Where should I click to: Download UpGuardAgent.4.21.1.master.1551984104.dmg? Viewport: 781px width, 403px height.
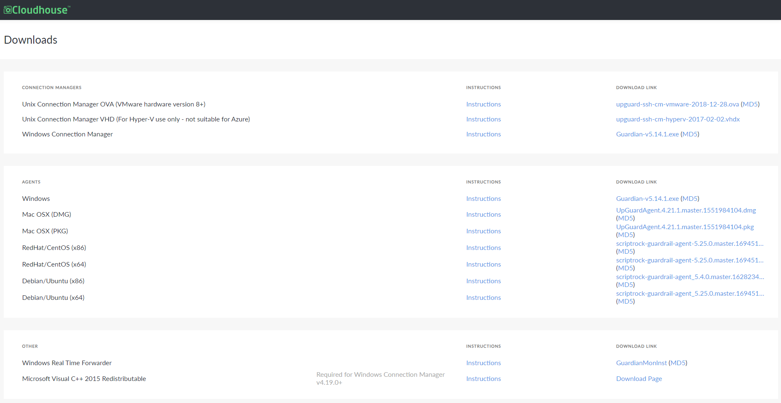686,210
